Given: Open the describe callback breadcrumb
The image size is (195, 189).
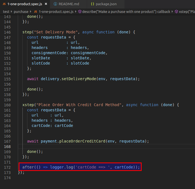Looking at the screenshot, I should 126,12.
